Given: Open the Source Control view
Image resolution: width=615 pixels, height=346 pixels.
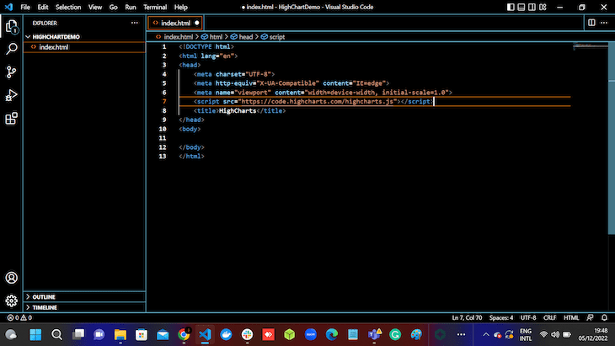Looking at the screenshot, I should [x=12, y=72].
